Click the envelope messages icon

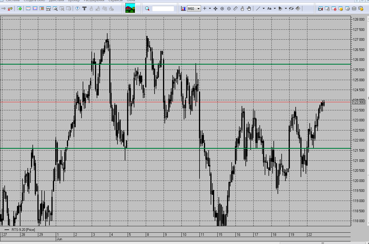[x=354, y=9]
